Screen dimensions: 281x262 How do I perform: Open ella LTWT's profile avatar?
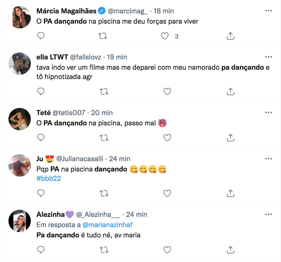[19, 63]
